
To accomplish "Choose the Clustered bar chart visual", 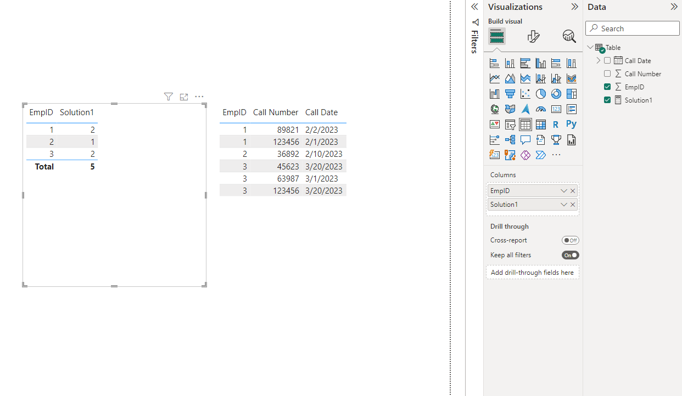I will coord(525,63).
